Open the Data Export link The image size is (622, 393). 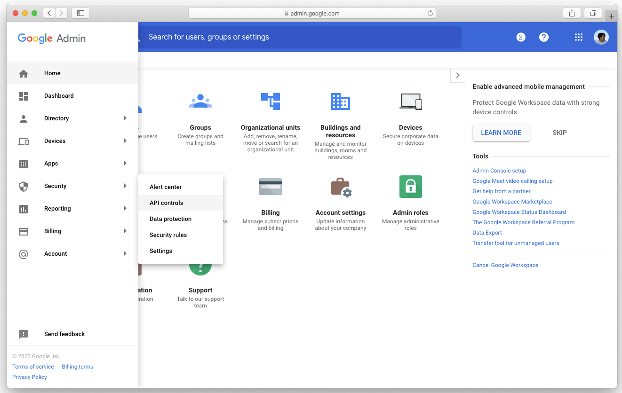(x=487, y=233)
